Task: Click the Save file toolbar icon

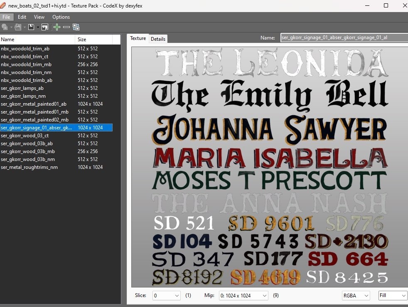Action: coord(31,27)
